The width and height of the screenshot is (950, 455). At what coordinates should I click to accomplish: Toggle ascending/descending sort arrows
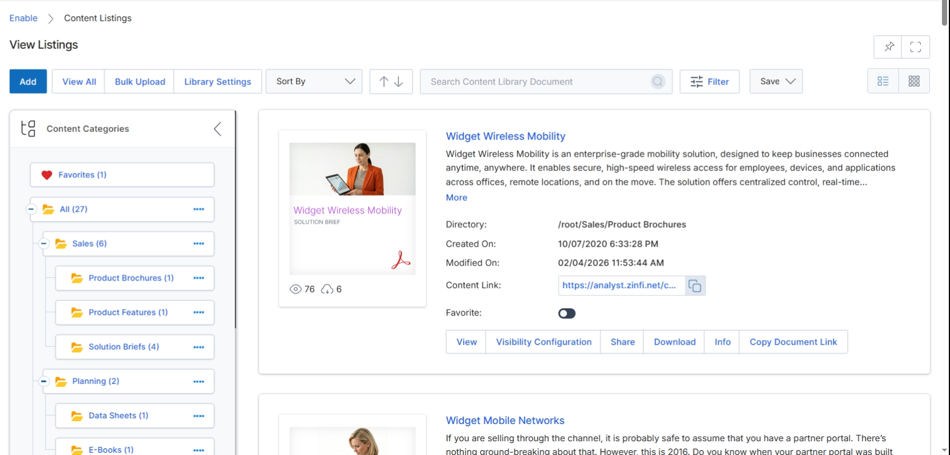pos(391,81)
